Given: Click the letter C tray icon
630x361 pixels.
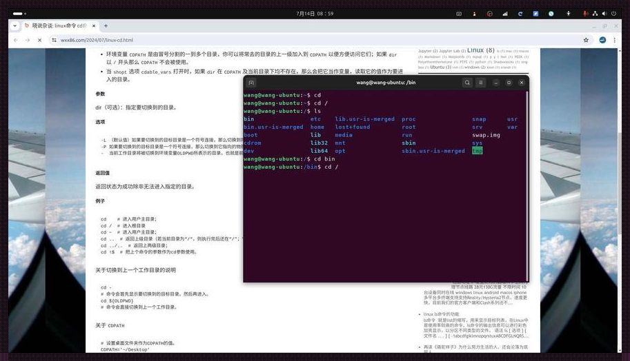Looking at the screenshot, I should tap(520, 14).
